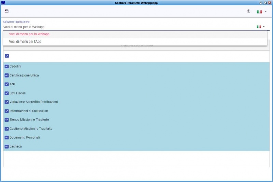The image size is (273, 182).
Task: Minimize the Gestioni Parametri window
Action: (261, 3)
